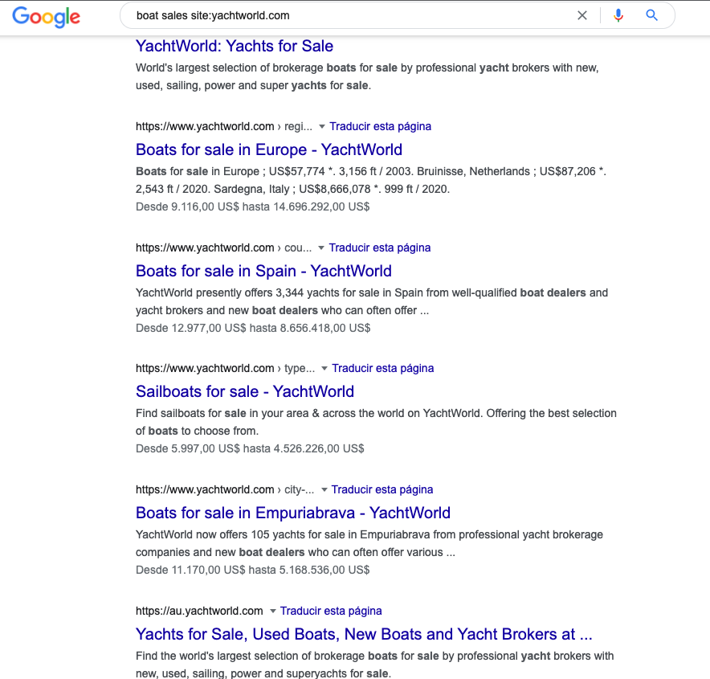The height and width of the screenshot is (679, 710).
Task: Click snippet 'World's largest selection of brokerage boats'
Action: pos(367,76)
